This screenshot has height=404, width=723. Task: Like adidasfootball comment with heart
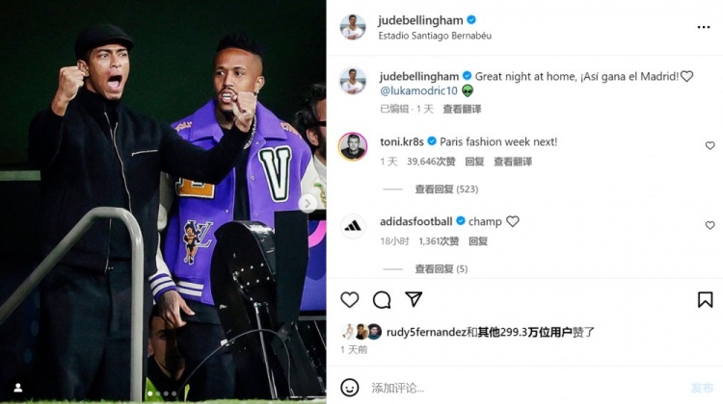[710, 225]
